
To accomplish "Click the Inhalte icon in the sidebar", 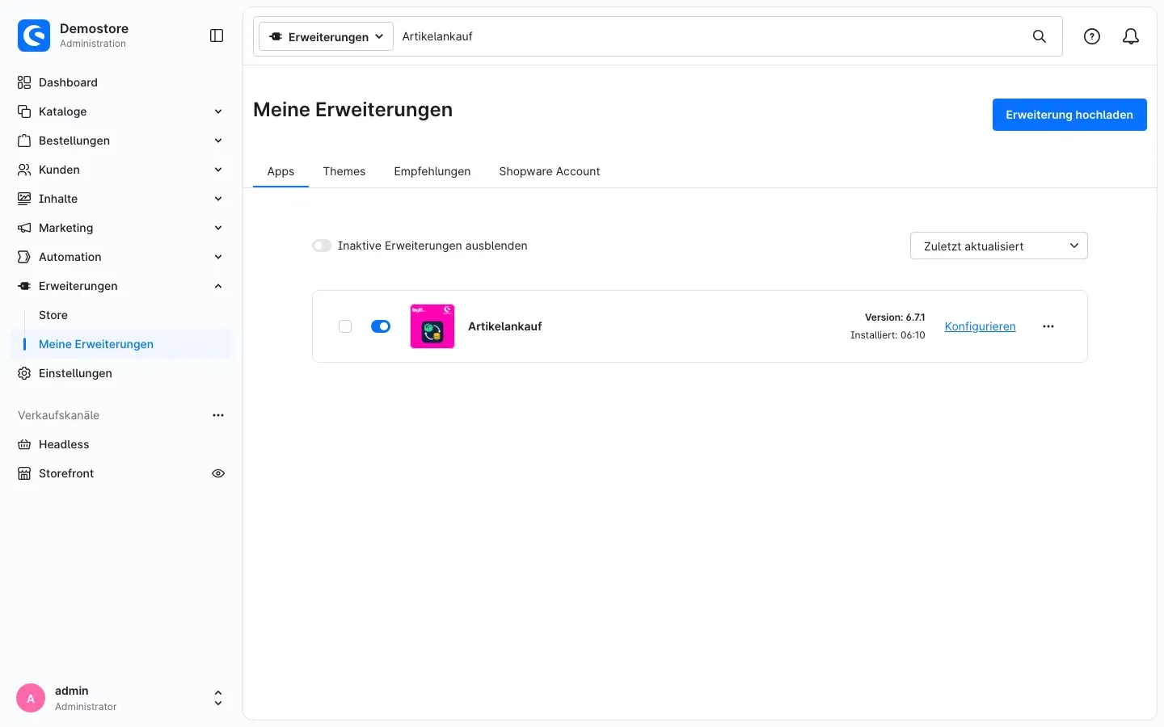I will coord(24,199).
